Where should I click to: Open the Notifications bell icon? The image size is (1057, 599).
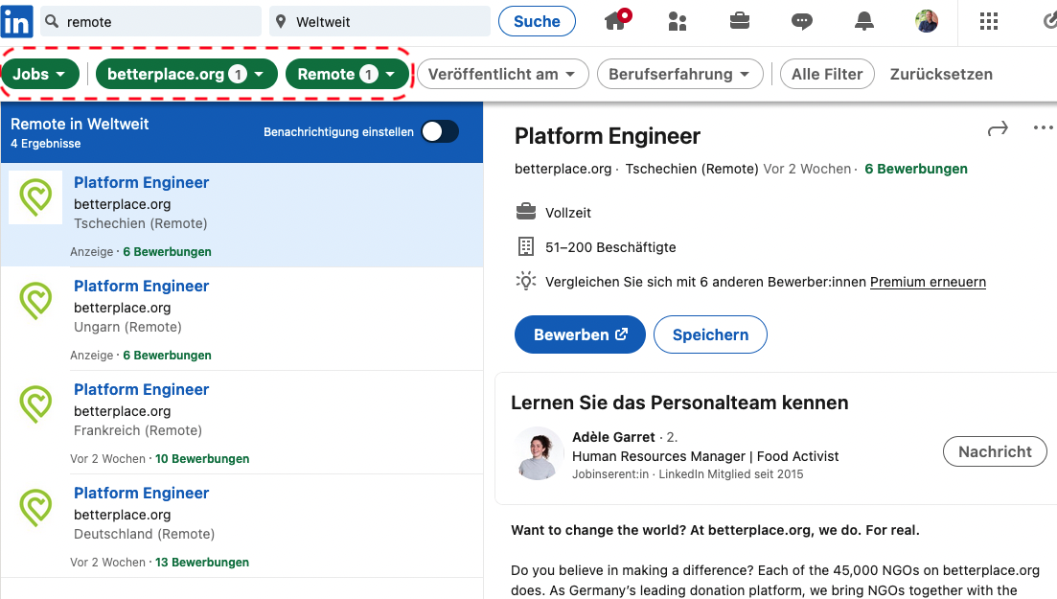tap(863, 22)
